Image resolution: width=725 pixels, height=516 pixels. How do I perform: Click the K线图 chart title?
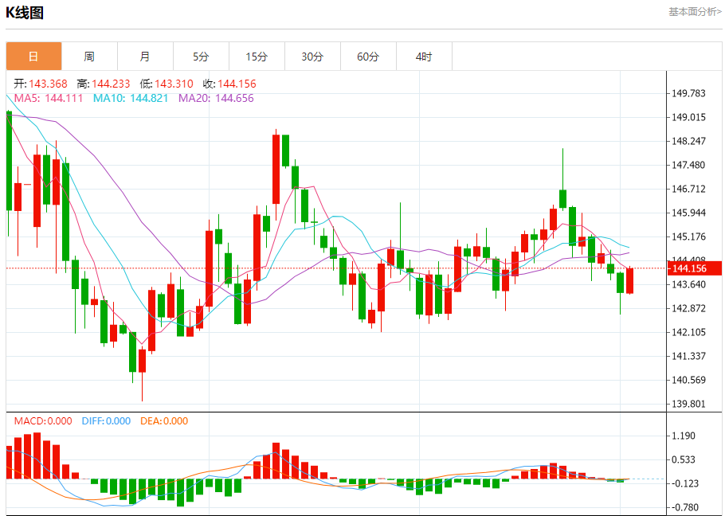pyautogui.click(x=25, y=13)
